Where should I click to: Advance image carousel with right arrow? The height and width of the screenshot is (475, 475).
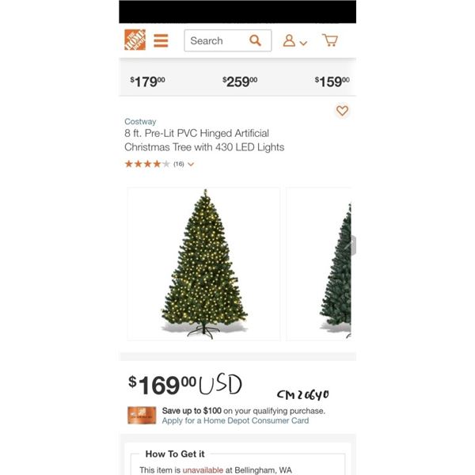[351, 245]
